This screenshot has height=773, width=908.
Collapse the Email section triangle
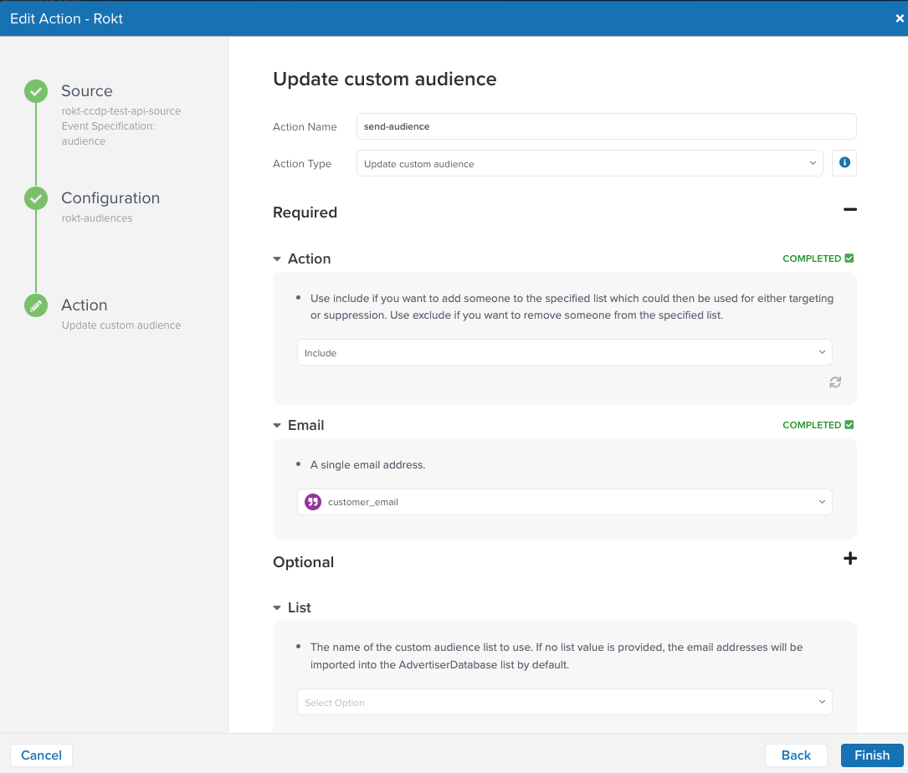[x=277, y=426]
